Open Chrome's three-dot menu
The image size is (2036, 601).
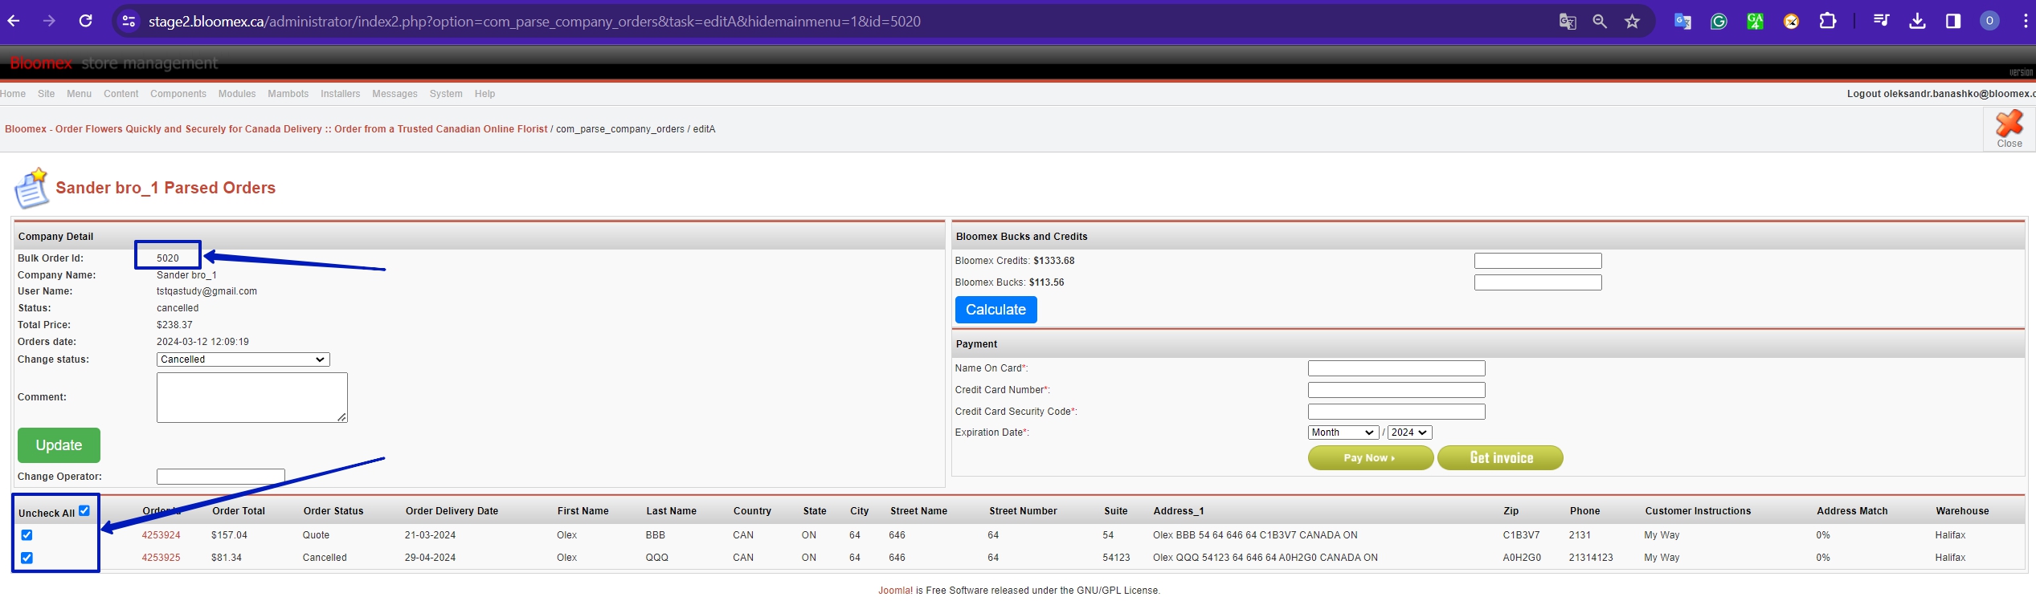pyautogui.click(x=2025, y=22)
